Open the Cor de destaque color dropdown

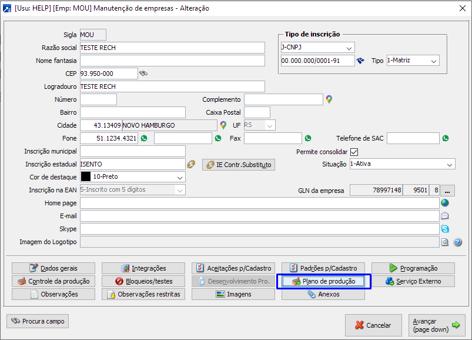(x=179, y=177)
